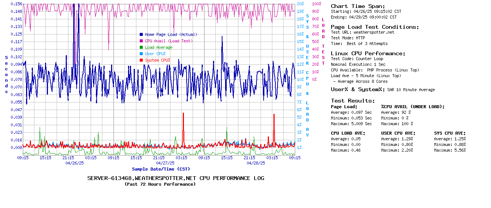Click the Page Load Maximum 5.009 Sec value
491x208 pixels.
point(361,124)
